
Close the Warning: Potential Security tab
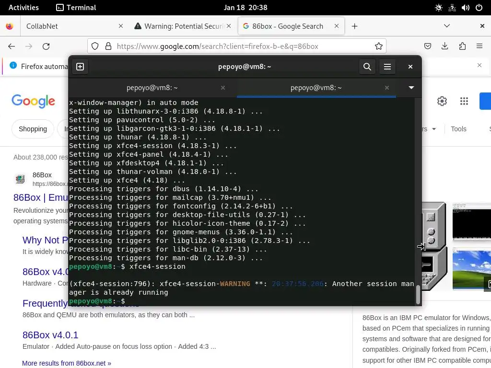(229, 26)
